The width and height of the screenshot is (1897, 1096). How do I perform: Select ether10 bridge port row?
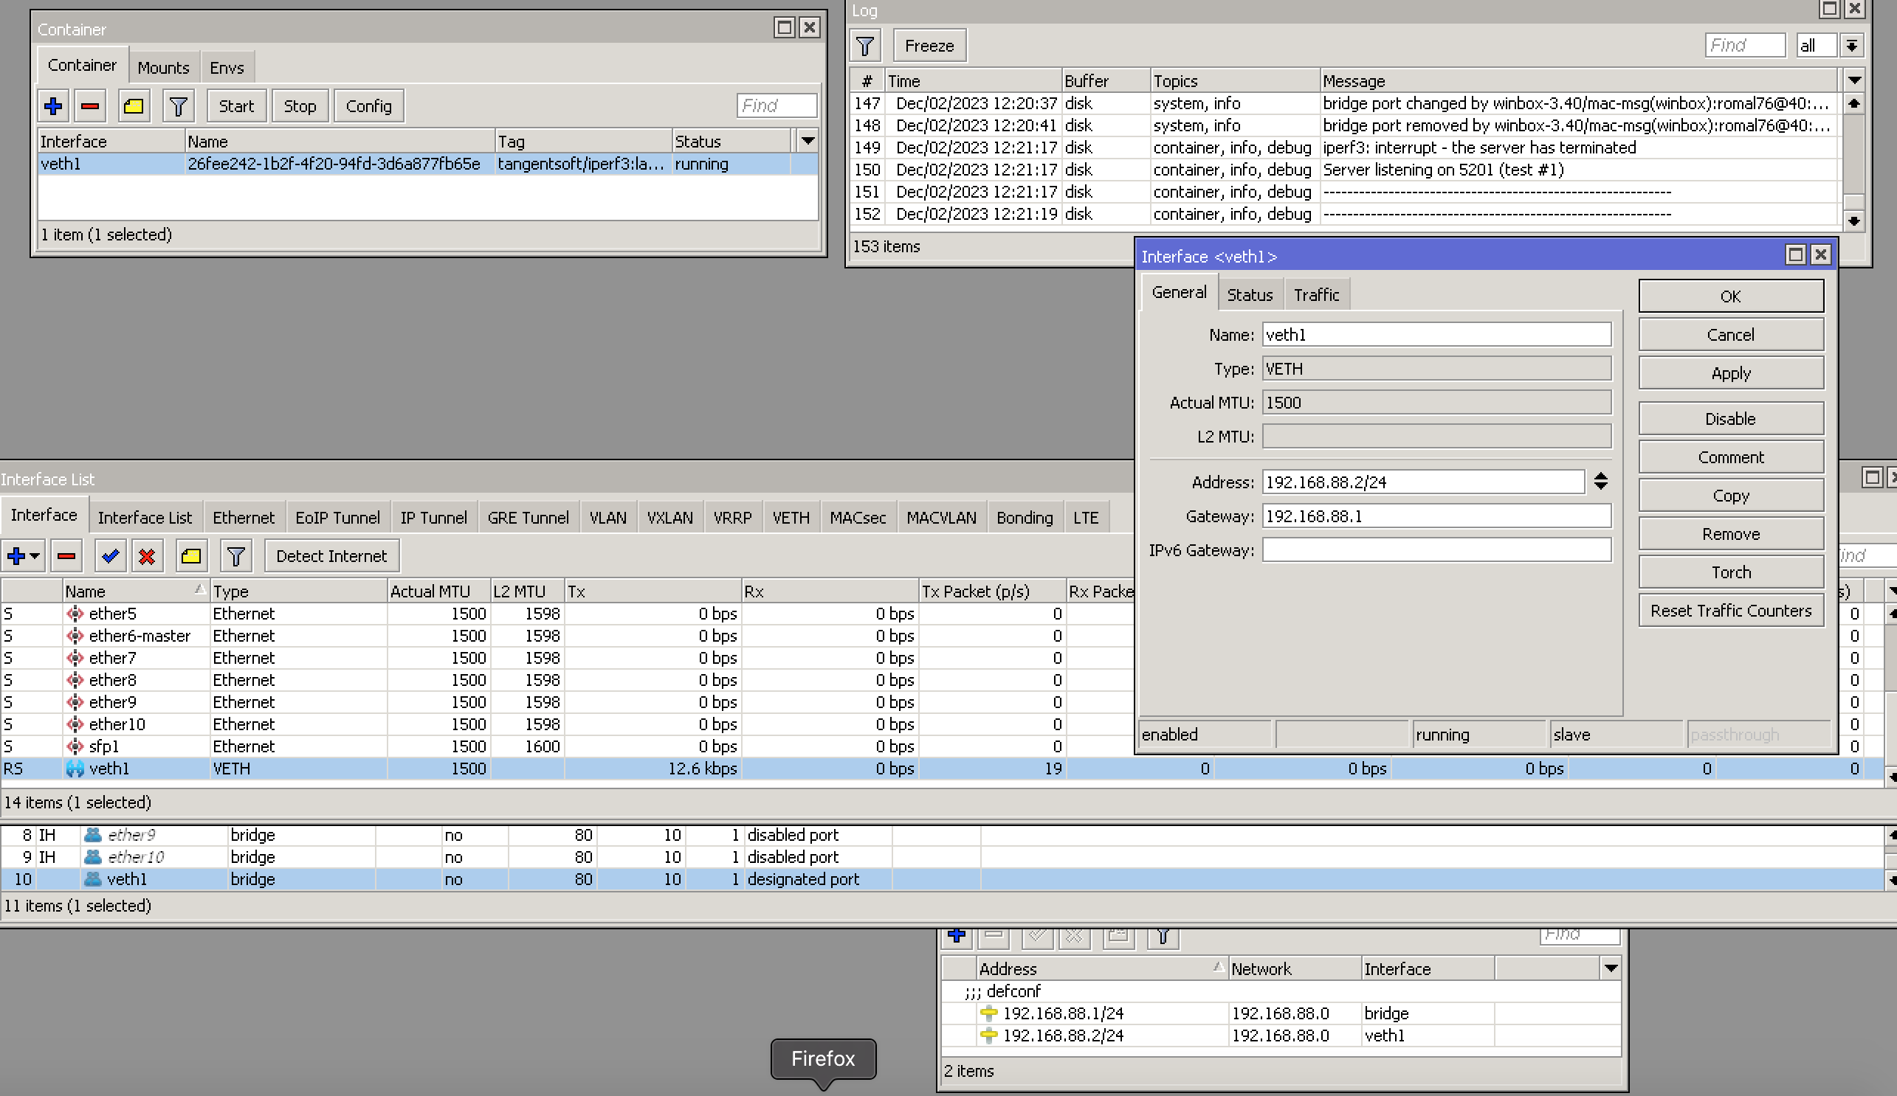(x=941, y=857)
